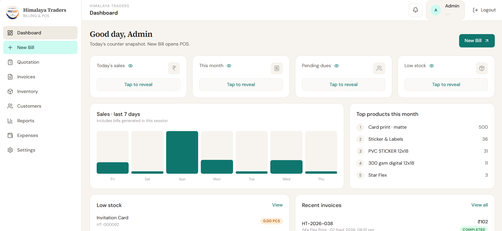Screen dimensions: 502x231
Task: Select 'Sticker & Labels' product row
Action: click(422, 139)
